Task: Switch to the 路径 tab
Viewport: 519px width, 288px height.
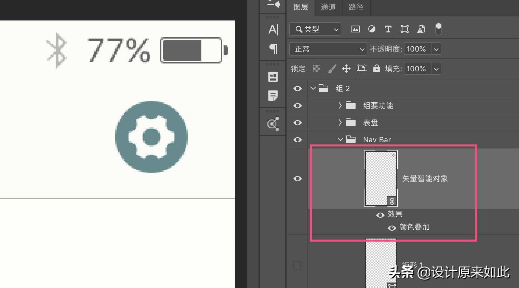Action: (x=356, y=7)
